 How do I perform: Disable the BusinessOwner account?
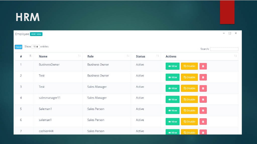189,66
